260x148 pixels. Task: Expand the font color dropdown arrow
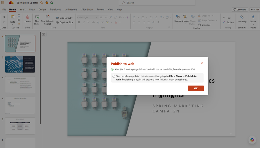point(120,22)
